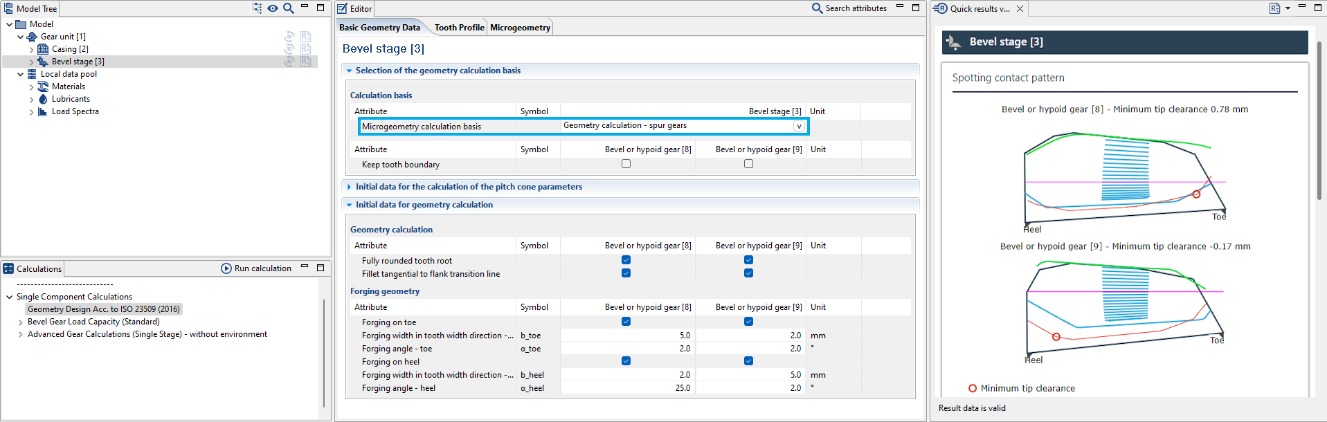Switch to the Tooth Profile tab

[459, 28]
